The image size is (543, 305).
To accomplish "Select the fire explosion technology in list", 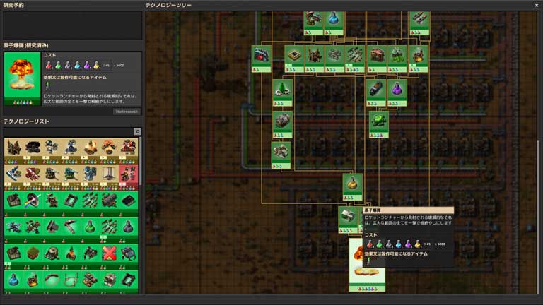I will [90, 150].
